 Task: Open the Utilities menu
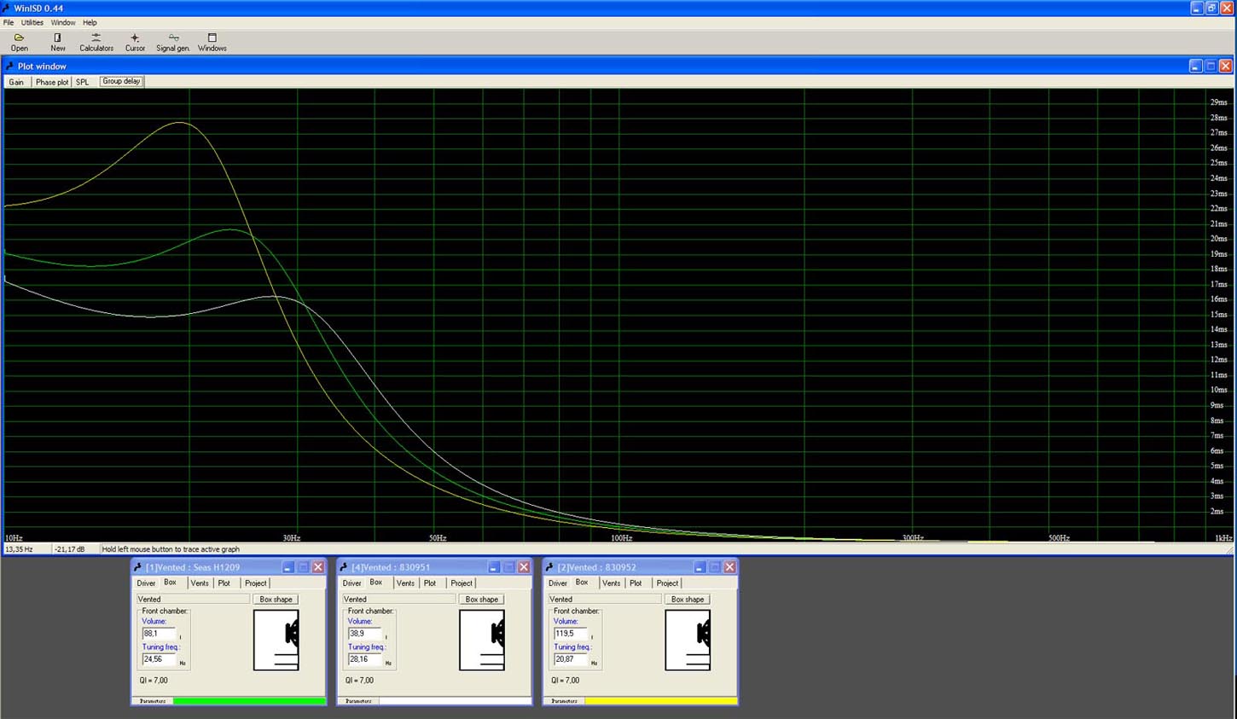[x=32, y=23]
